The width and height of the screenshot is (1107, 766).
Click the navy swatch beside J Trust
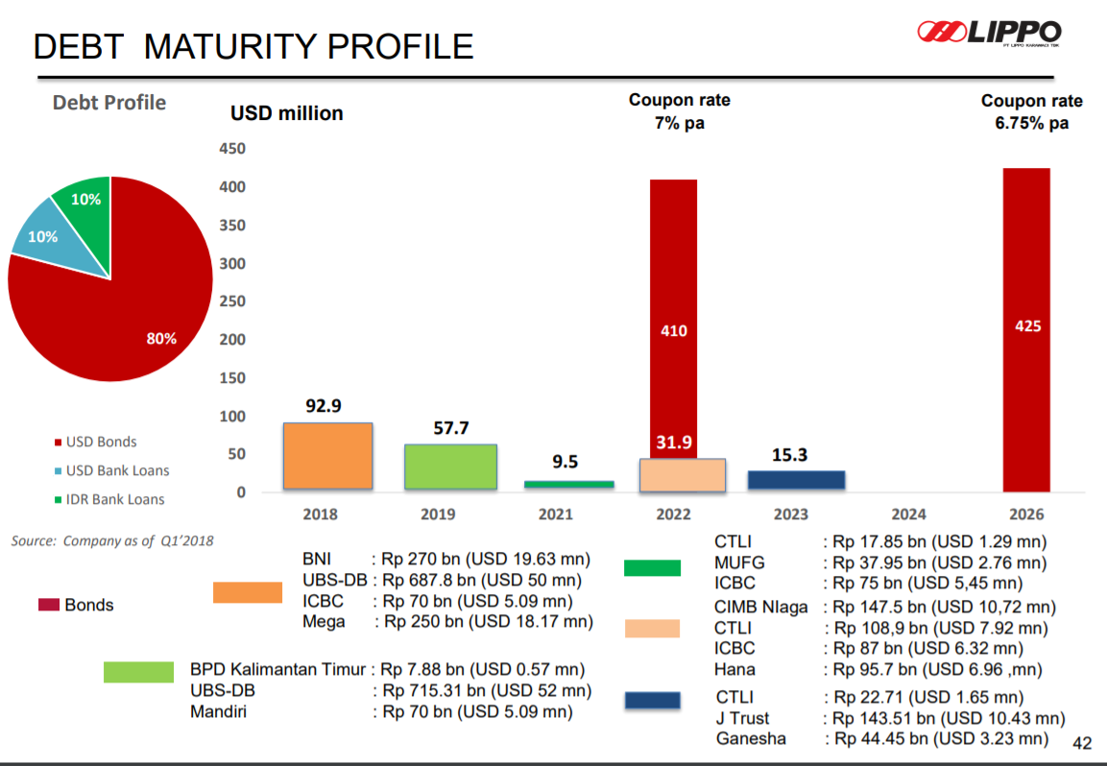click(652, 701)
